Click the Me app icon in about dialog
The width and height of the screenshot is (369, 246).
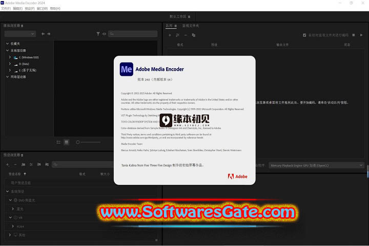click(127, 69)
